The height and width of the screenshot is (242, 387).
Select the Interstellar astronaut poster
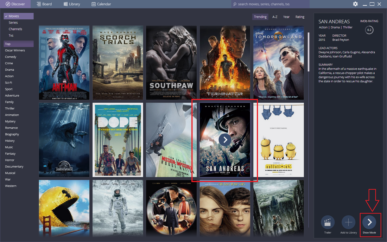point(118,209)
